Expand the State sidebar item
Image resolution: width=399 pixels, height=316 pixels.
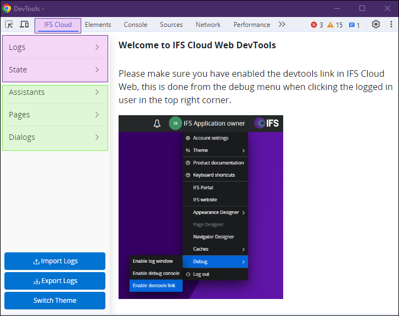tap(55, 70)
